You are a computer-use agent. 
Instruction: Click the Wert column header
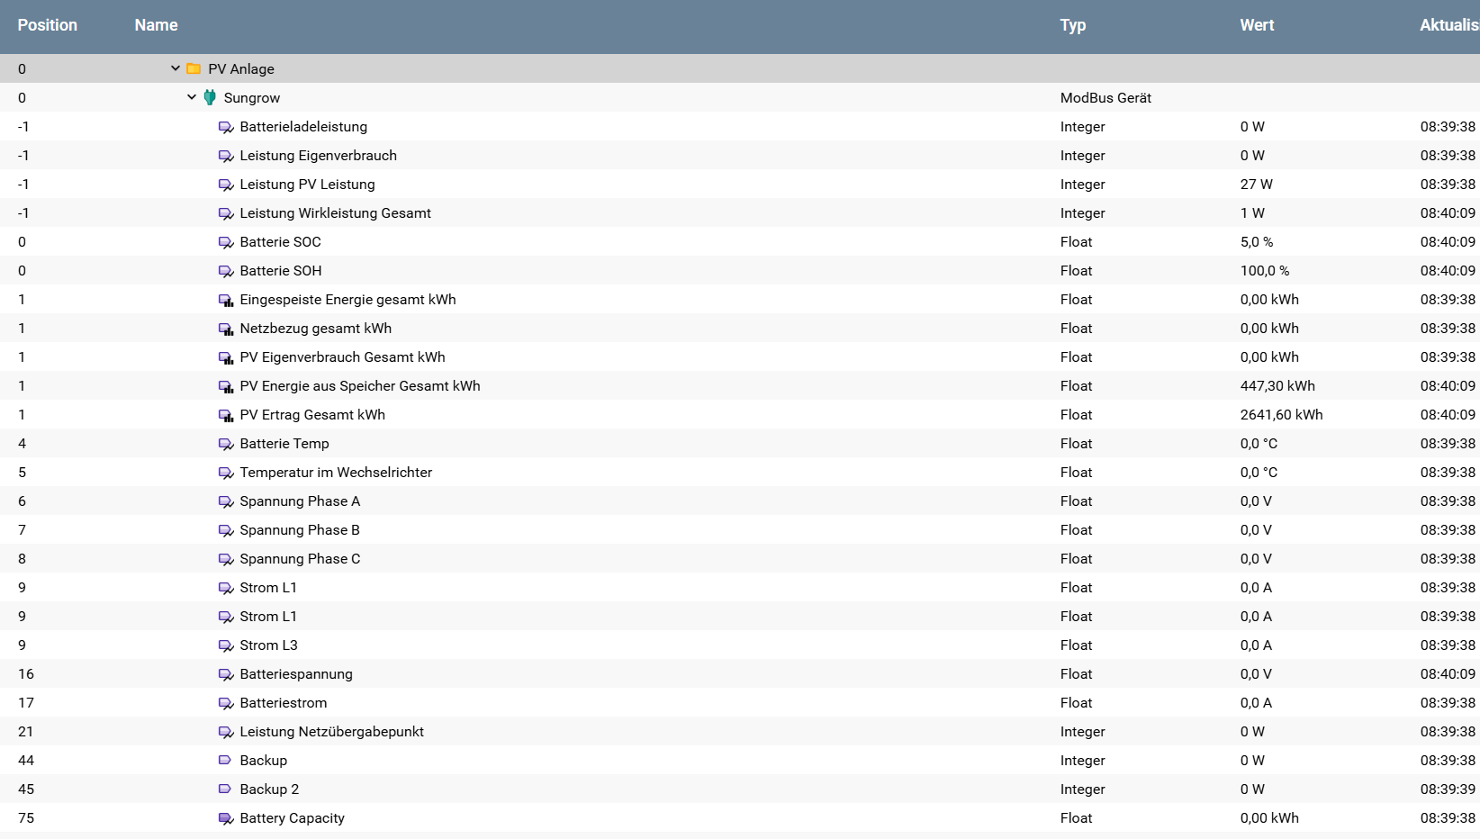[1257, 25]
